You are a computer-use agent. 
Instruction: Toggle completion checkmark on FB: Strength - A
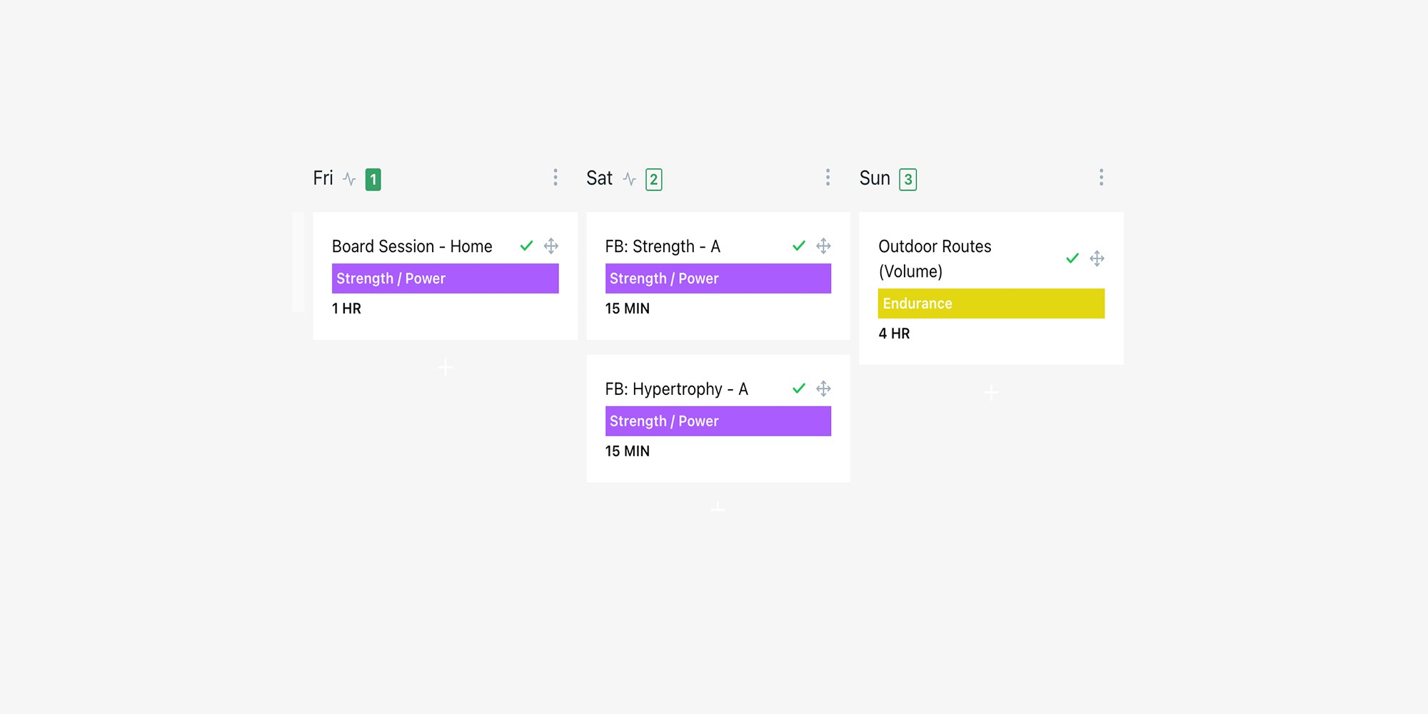click(x=799, y=246)
